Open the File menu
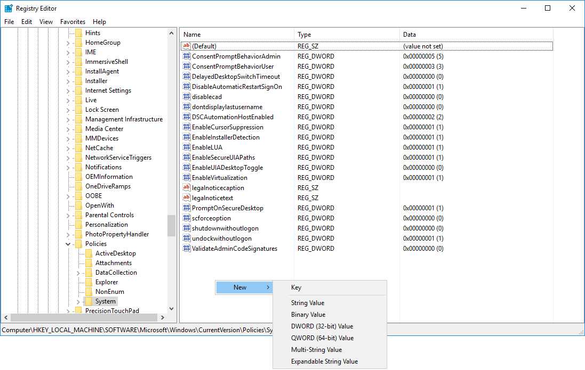Image resolution: width=585 pixels, height=370 pixels. tap(9, 22)
